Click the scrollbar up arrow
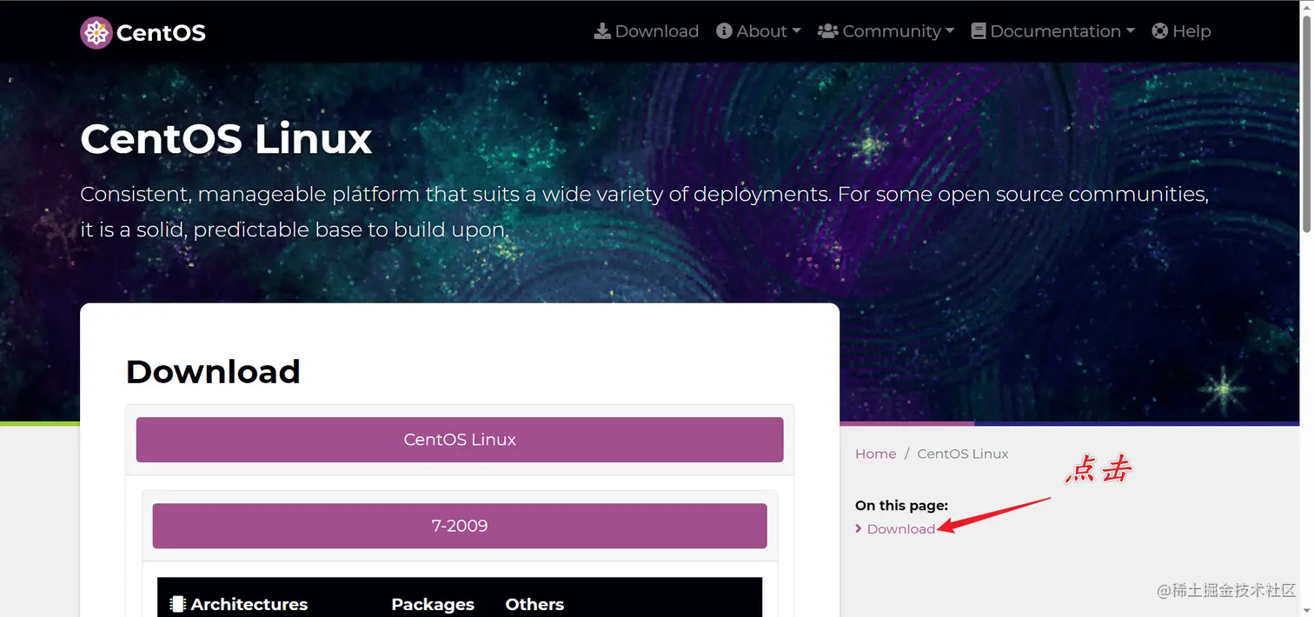The image size is (1314, 617). pyautogui.click(x=1306, y=7)
